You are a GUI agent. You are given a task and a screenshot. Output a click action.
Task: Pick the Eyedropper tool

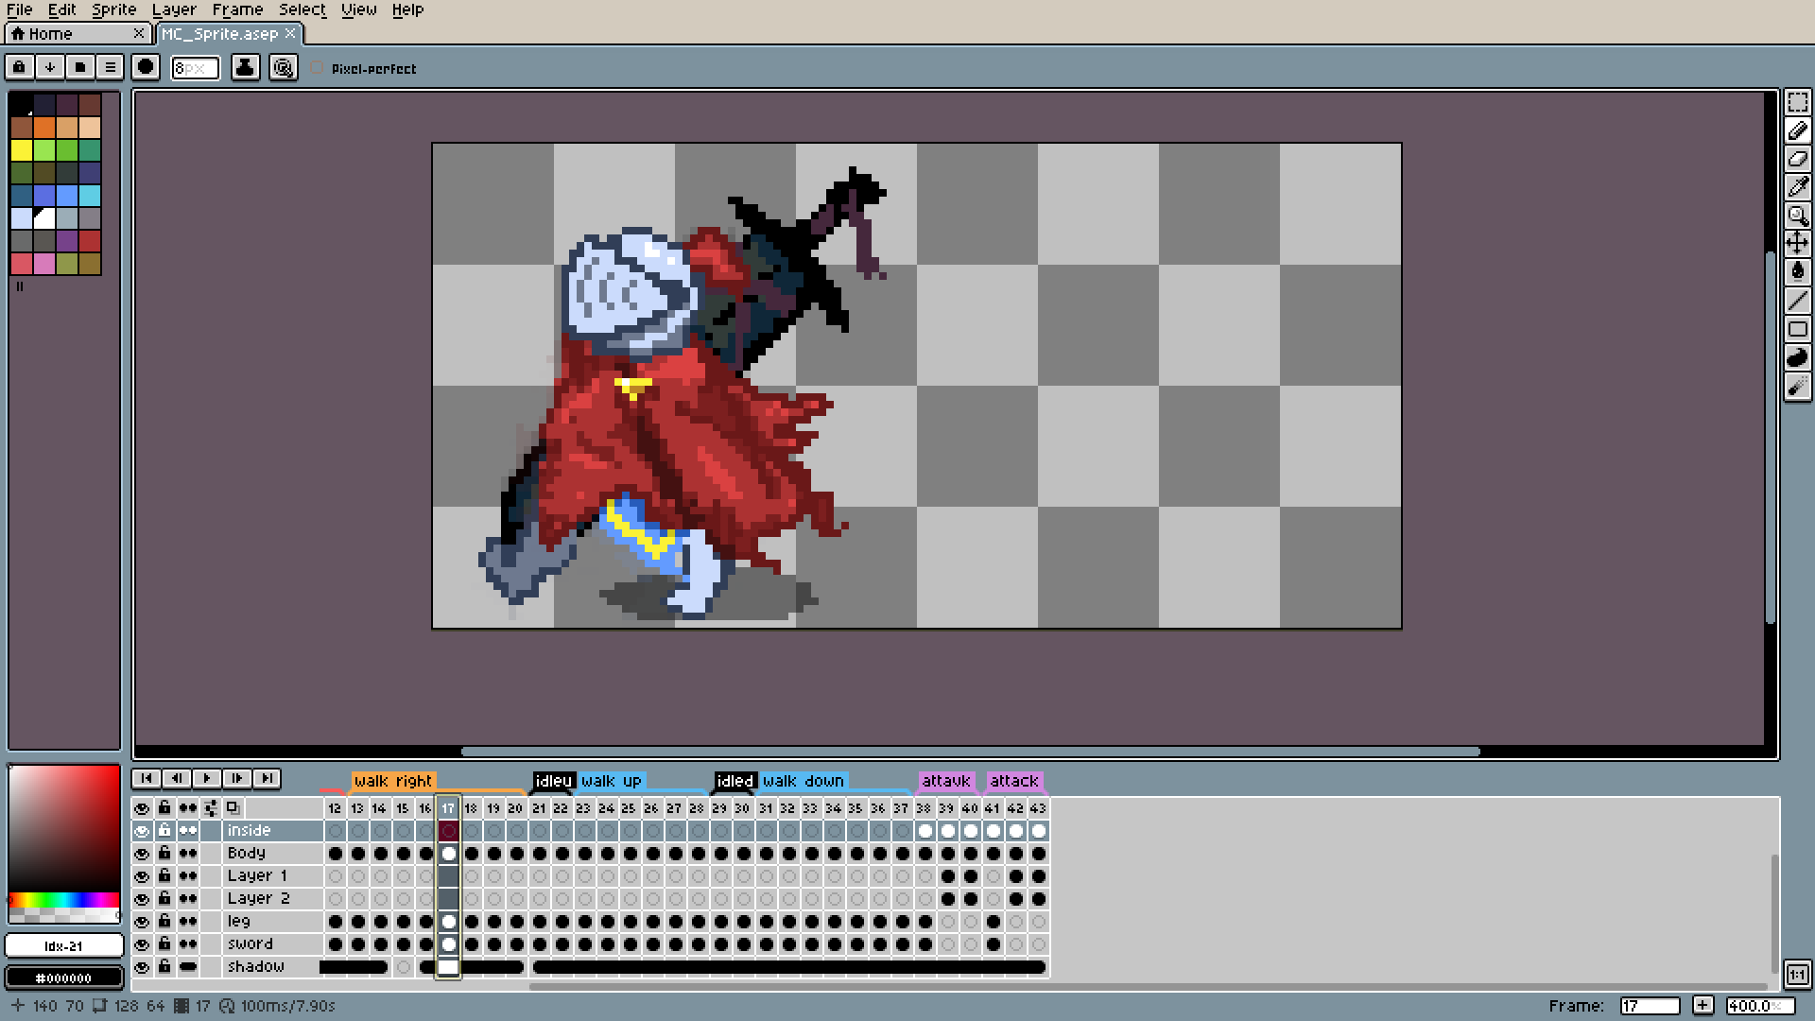click(x=1797, y=187)
